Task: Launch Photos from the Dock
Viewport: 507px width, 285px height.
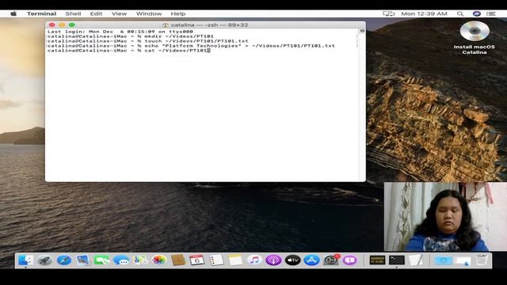Action: point(159,260)
